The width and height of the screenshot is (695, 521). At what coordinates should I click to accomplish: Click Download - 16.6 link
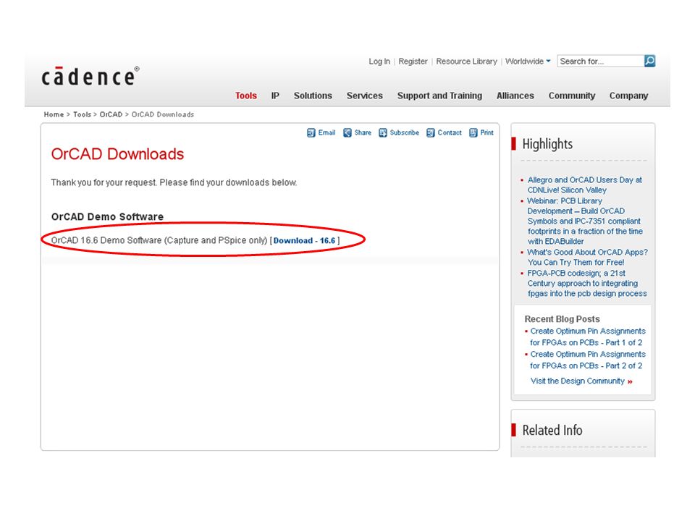click(x=304, y=240)
